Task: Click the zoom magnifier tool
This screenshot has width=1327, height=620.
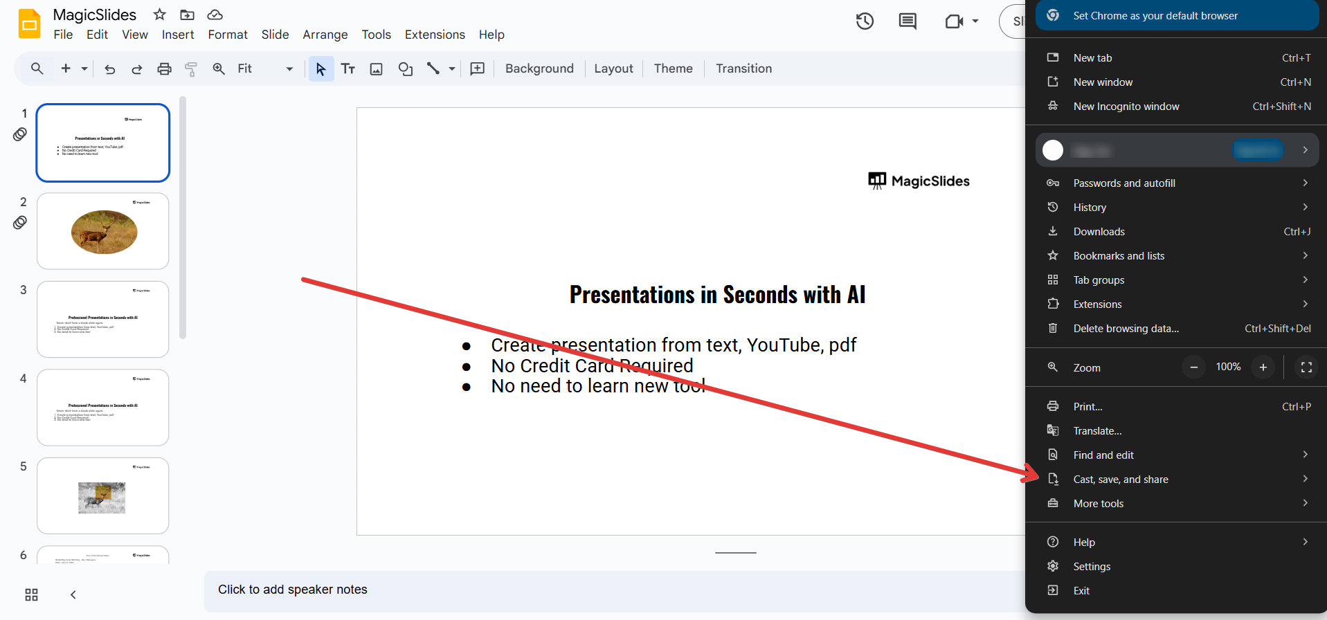Action: click(x=219, y=69)
